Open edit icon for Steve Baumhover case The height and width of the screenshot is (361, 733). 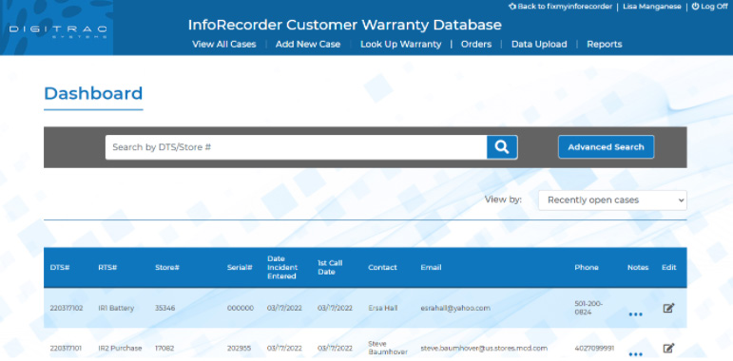[669, 348]
